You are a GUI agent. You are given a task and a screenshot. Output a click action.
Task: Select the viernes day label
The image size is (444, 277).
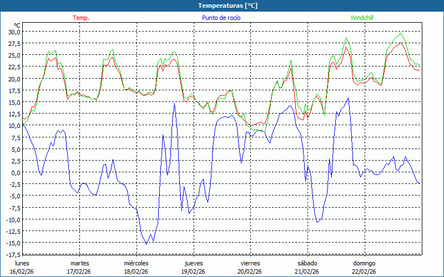pyautogui.click(x=250, y=263)
